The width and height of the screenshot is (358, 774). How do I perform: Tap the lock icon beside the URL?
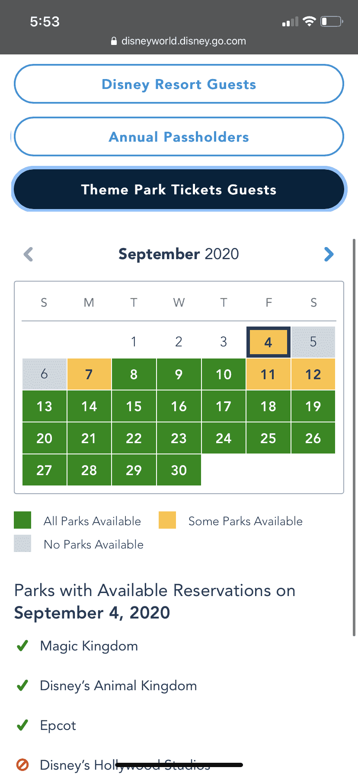tap(114, 41)
